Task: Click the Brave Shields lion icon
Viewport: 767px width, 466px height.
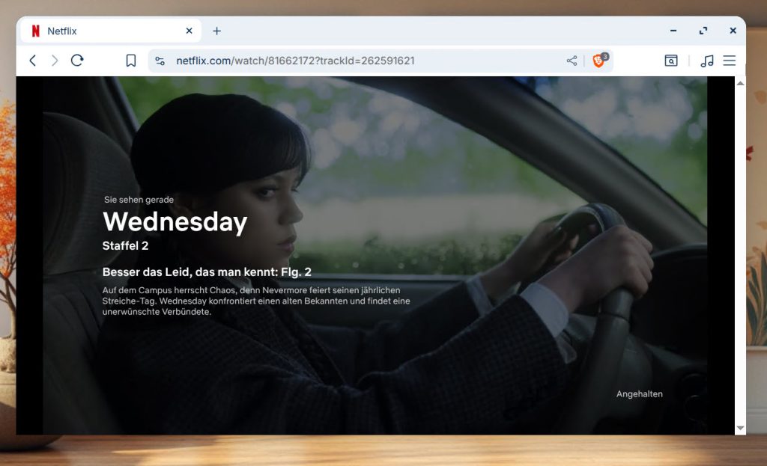Action: click(x=598, y=61)
